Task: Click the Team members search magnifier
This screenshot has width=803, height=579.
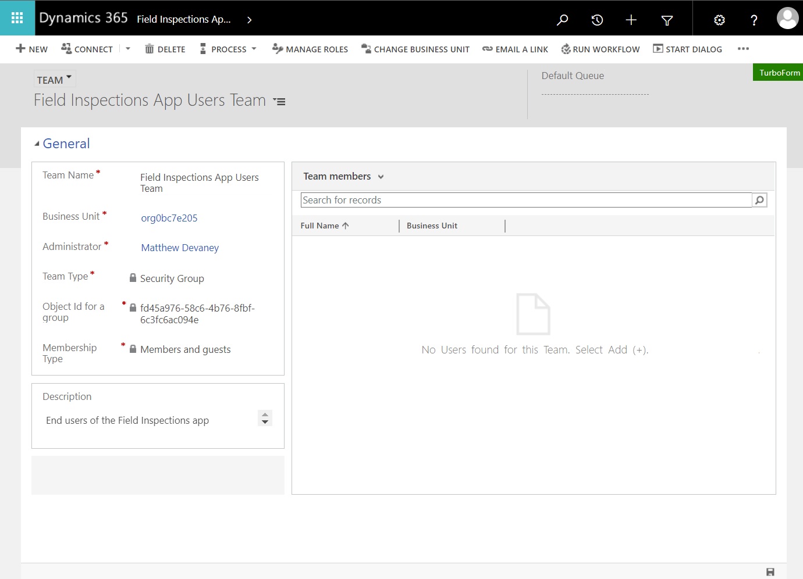Action: 759,199
